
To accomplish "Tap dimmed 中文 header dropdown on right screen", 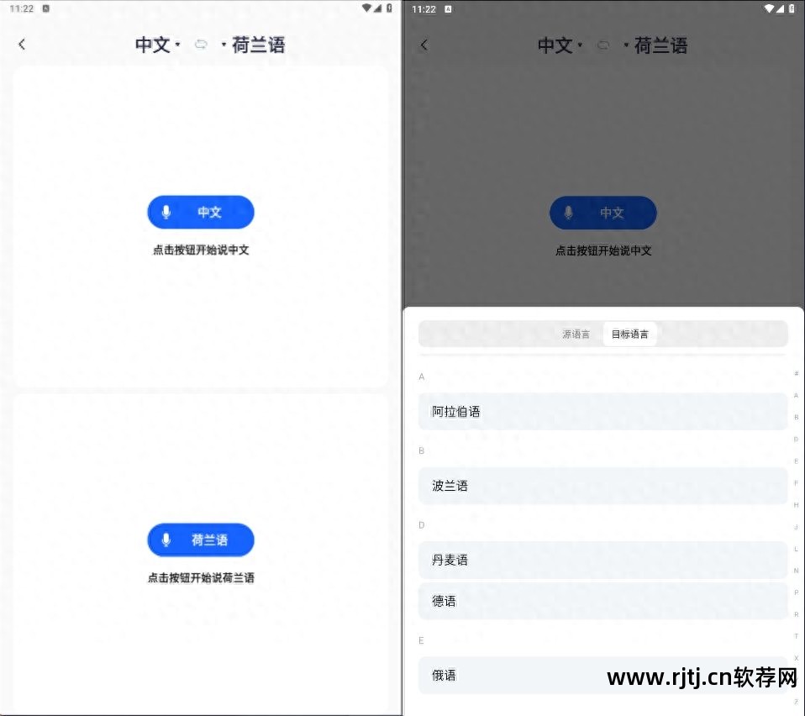I will (x=560, y=45).
